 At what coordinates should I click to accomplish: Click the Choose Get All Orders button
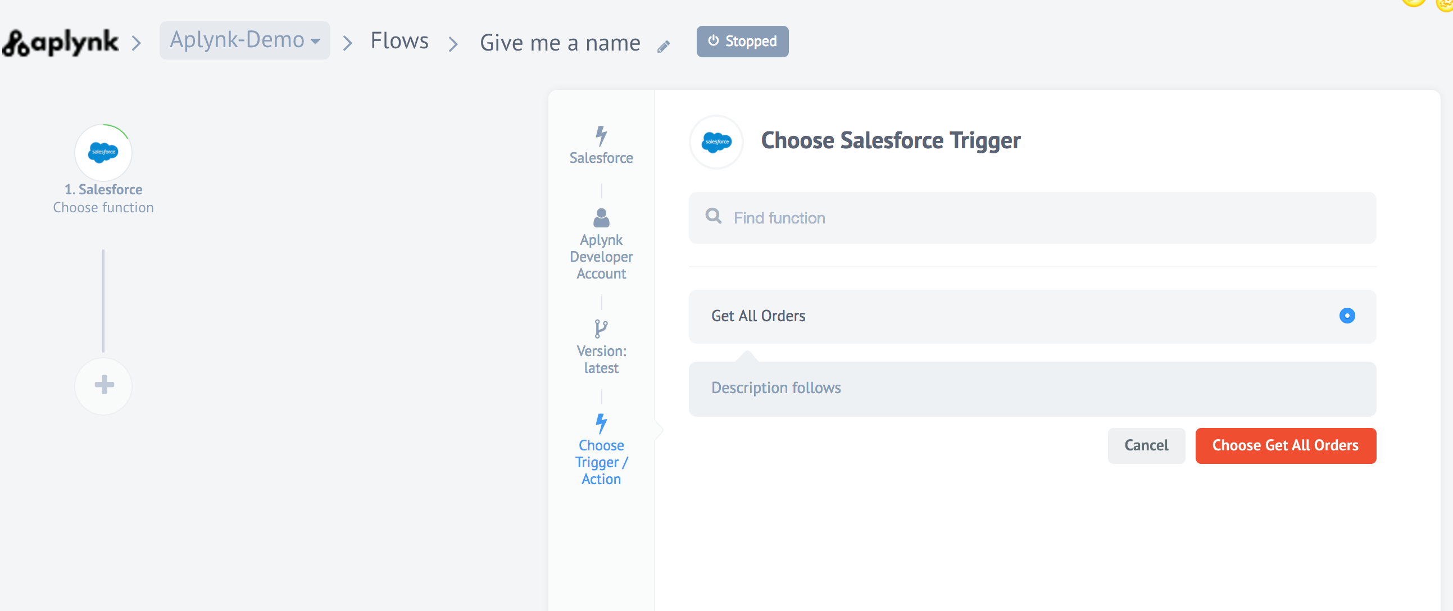[x=1285, y=445]
